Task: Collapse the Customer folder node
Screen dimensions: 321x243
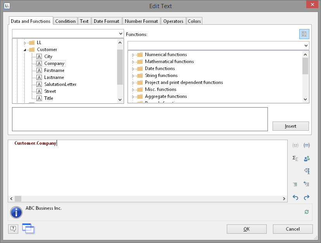Action: click(x=26, y=50)
